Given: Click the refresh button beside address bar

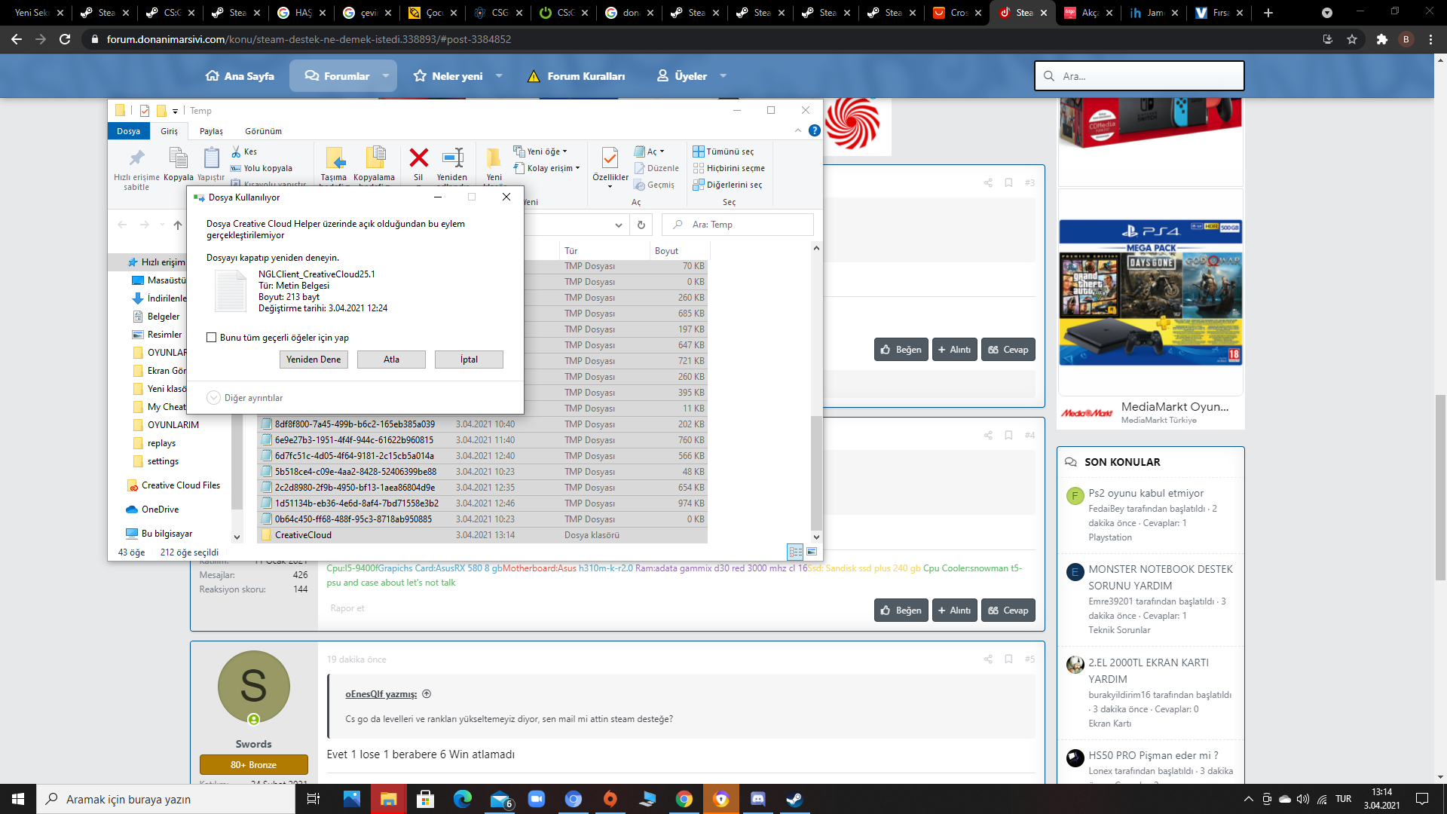Looking at the screenshot, I should 641,225.
